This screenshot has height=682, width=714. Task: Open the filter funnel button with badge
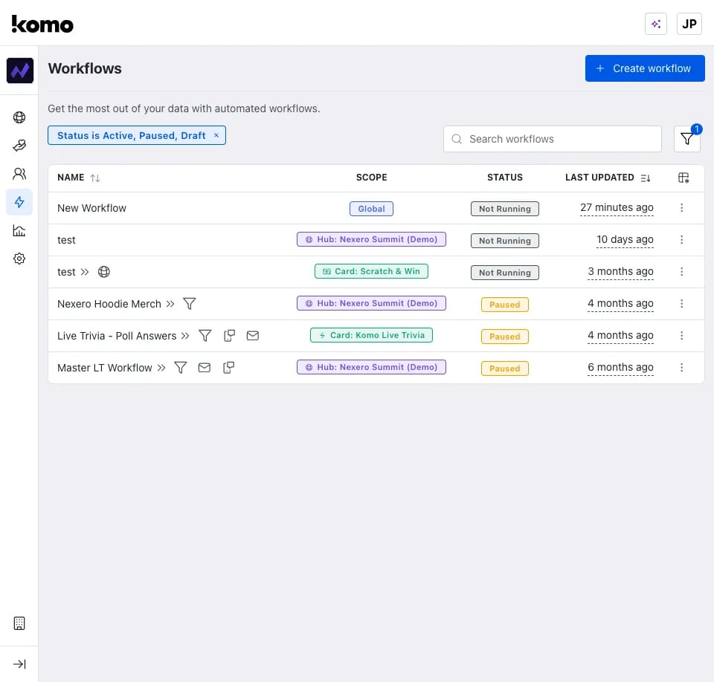coord(686,139)
